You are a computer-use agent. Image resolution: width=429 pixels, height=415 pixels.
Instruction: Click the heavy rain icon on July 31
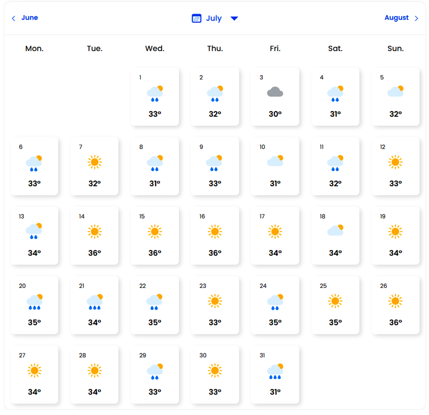275,371
